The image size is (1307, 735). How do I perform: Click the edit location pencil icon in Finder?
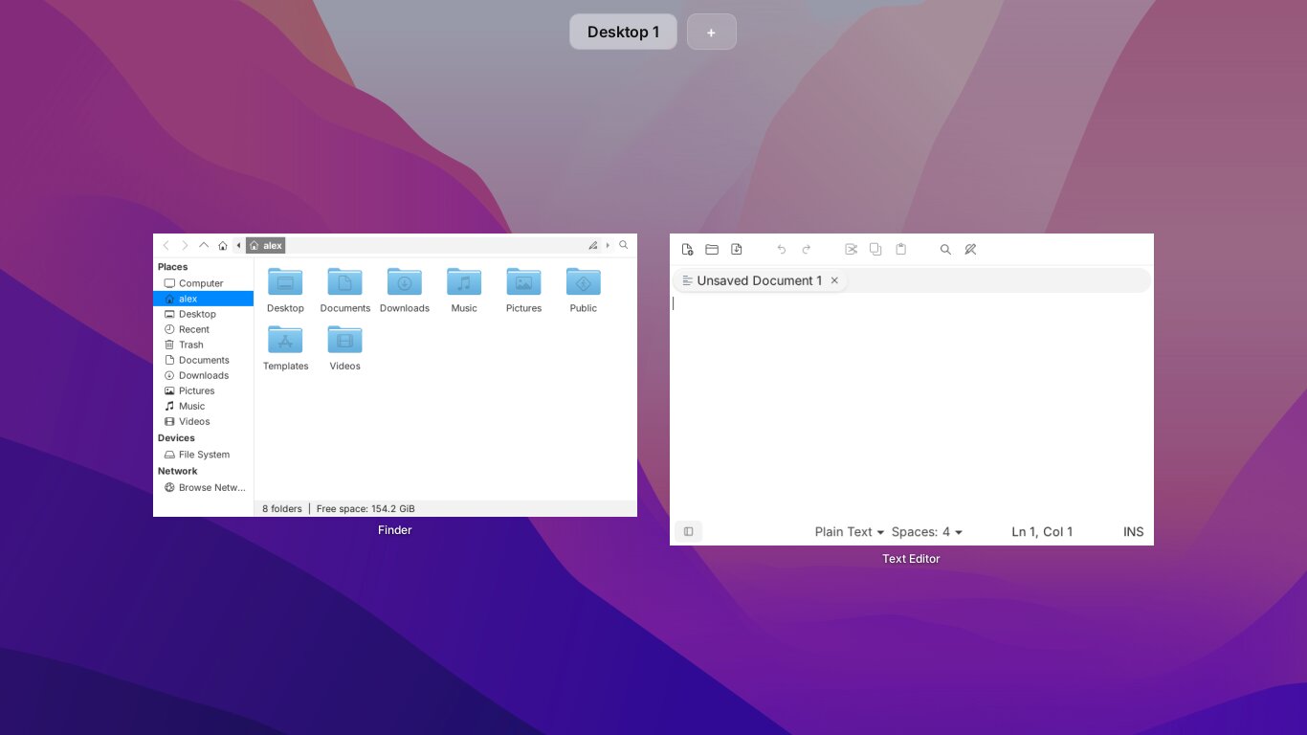coord(593,246)
